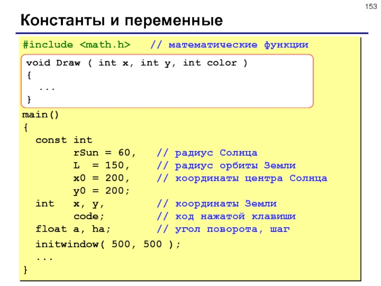Click the closing brace of main()
The image size is (381, 286).
(x=26, y=270)
